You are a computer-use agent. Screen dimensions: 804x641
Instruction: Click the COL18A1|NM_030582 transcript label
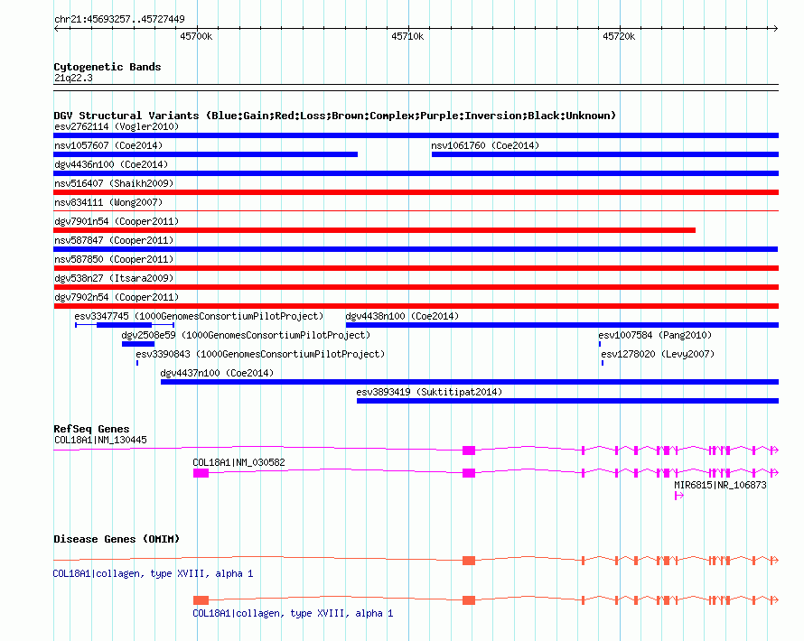[x=239, y=462]
